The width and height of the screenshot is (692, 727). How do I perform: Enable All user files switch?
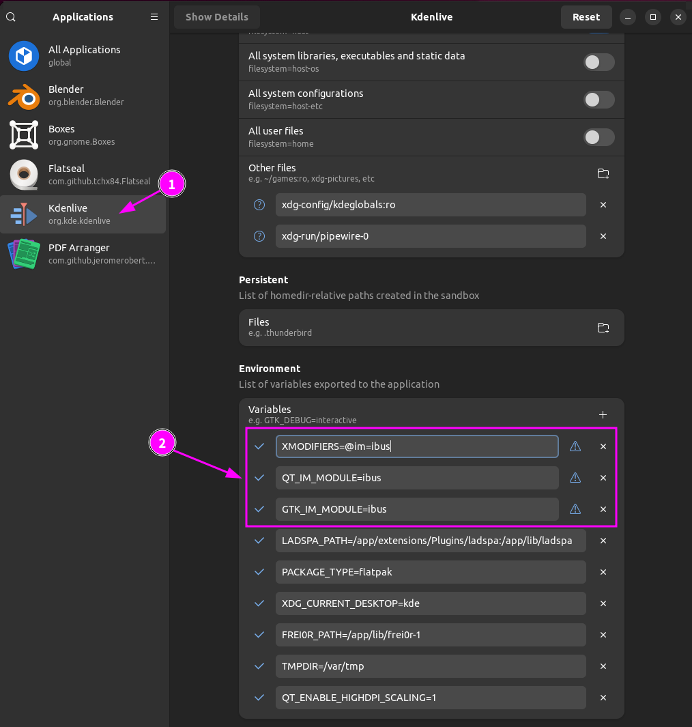[599, 137]
